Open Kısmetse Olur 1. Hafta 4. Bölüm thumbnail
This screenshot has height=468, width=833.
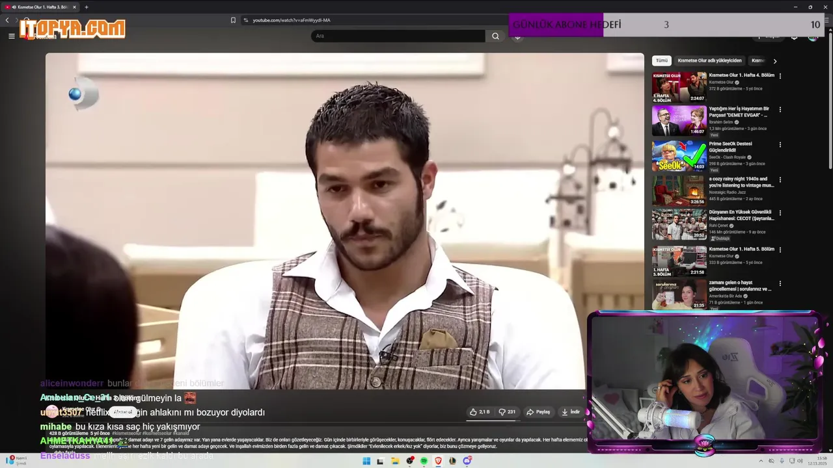click(679, 87)
